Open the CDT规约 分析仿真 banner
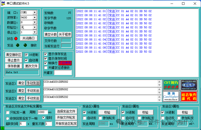Screen dimensions: 201x130 171,85
